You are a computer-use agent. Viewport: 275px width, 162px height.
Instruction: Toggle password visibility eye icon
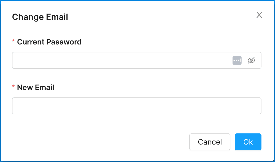tap(251, 60)
